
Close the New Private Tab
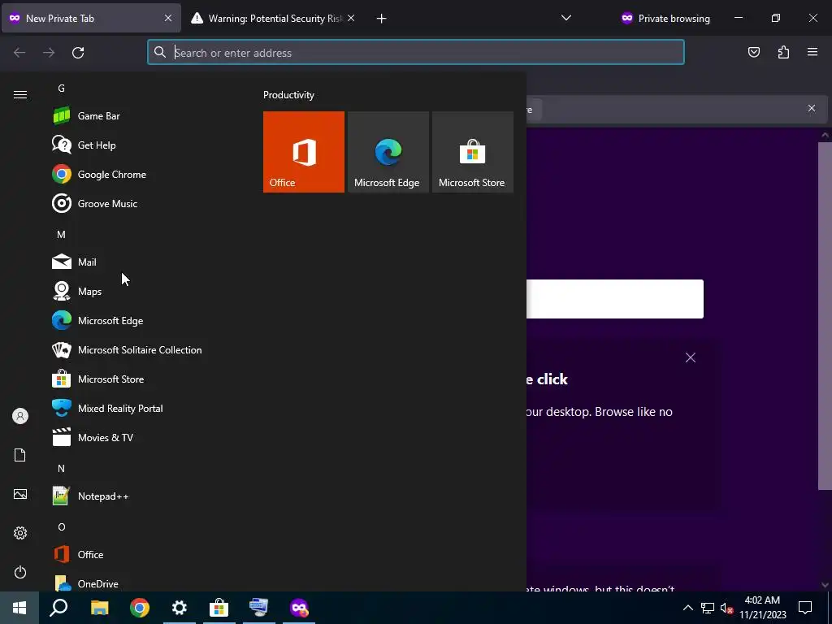click(168, 18)
